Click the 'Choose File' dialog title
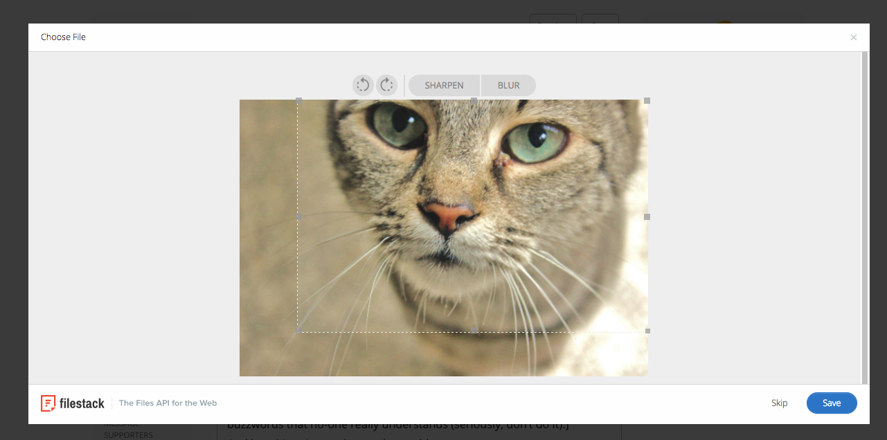Image resolution: width=887 pixels, height=440 pixels. (63, 37)
